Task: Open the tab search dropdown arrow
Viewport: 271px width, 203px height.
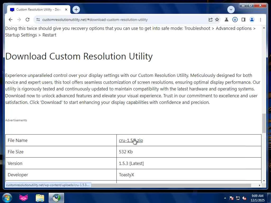Action: (x=231, y=10)
